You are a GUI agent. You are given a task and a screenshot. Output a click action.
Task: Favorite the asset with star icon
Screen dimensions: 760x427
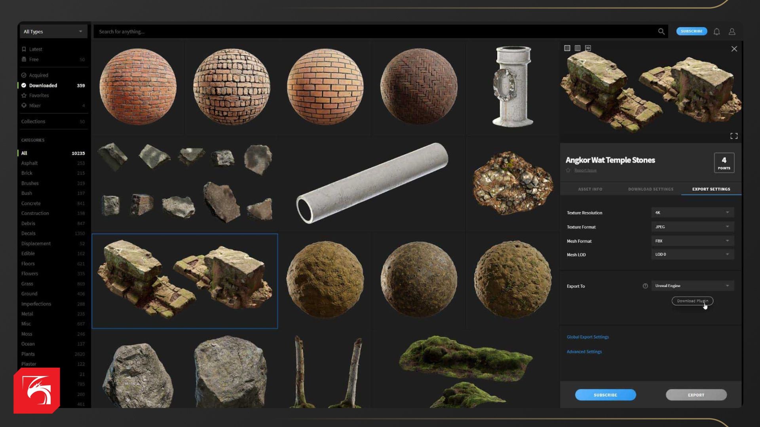pyautogui.click(x=568, y=170)
